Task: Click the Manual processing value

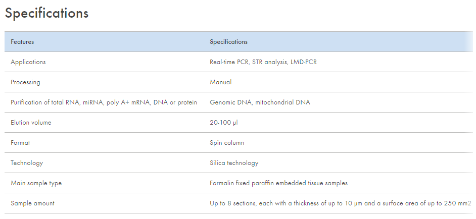Action: click(x=221, y=82)
